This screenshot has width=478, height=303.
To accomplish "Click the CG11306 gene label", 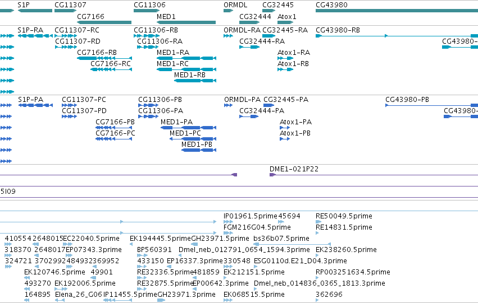I will (x=149, y=5).
